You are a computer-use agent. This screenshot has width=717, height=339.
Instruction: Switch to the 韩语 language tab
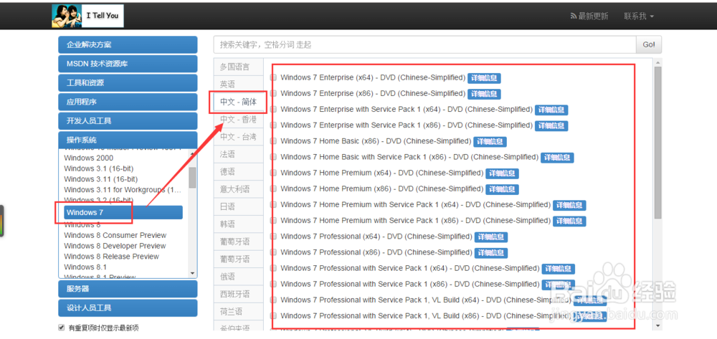(238, 224)
